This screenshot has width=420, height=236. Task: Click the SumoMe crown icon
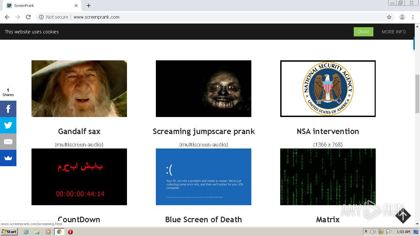pyautogui.click(x=8, y=158)
